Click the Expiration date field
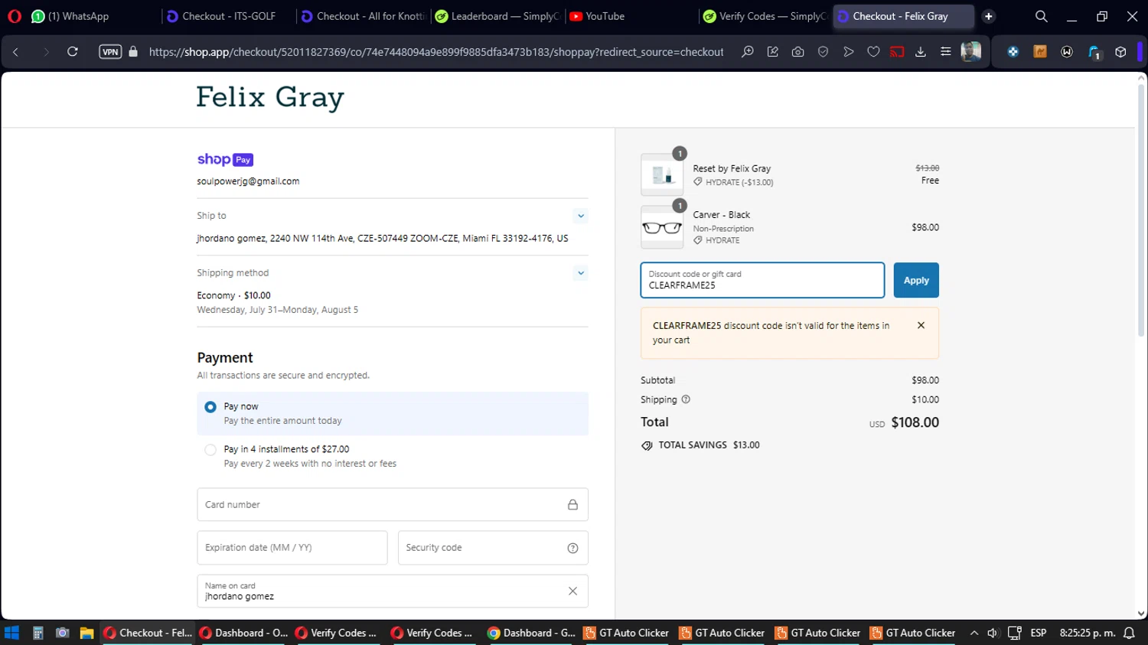 292,548
